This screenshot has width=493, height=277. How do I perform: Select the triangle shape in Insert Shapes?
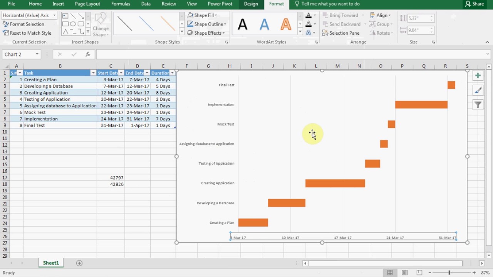tap(65, 32)
